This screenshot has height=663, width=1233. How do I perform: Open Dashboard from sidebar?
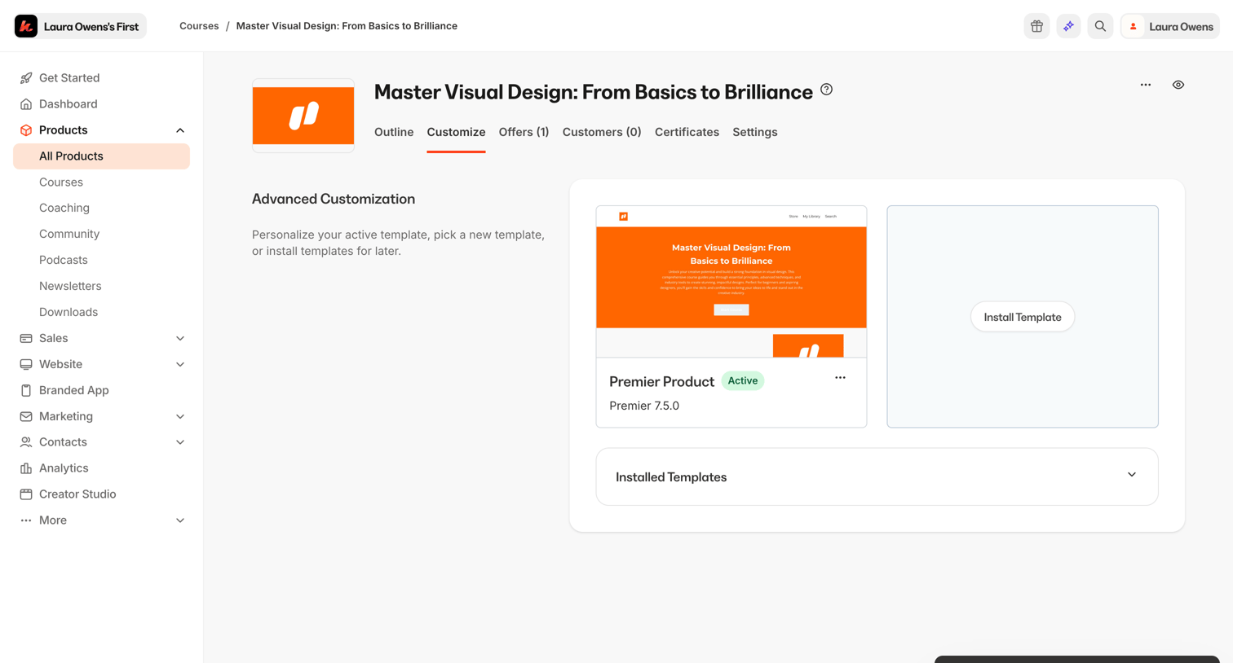(x=68, y=104)
